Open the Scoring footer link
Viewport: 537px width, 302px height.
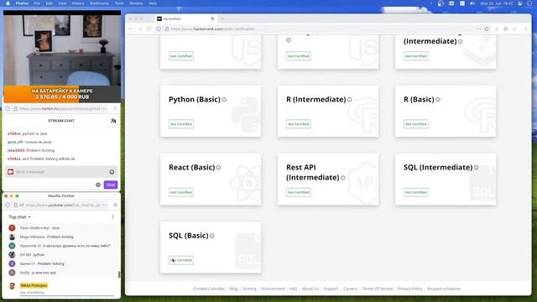pyautogui.click(x=249, y=289)
